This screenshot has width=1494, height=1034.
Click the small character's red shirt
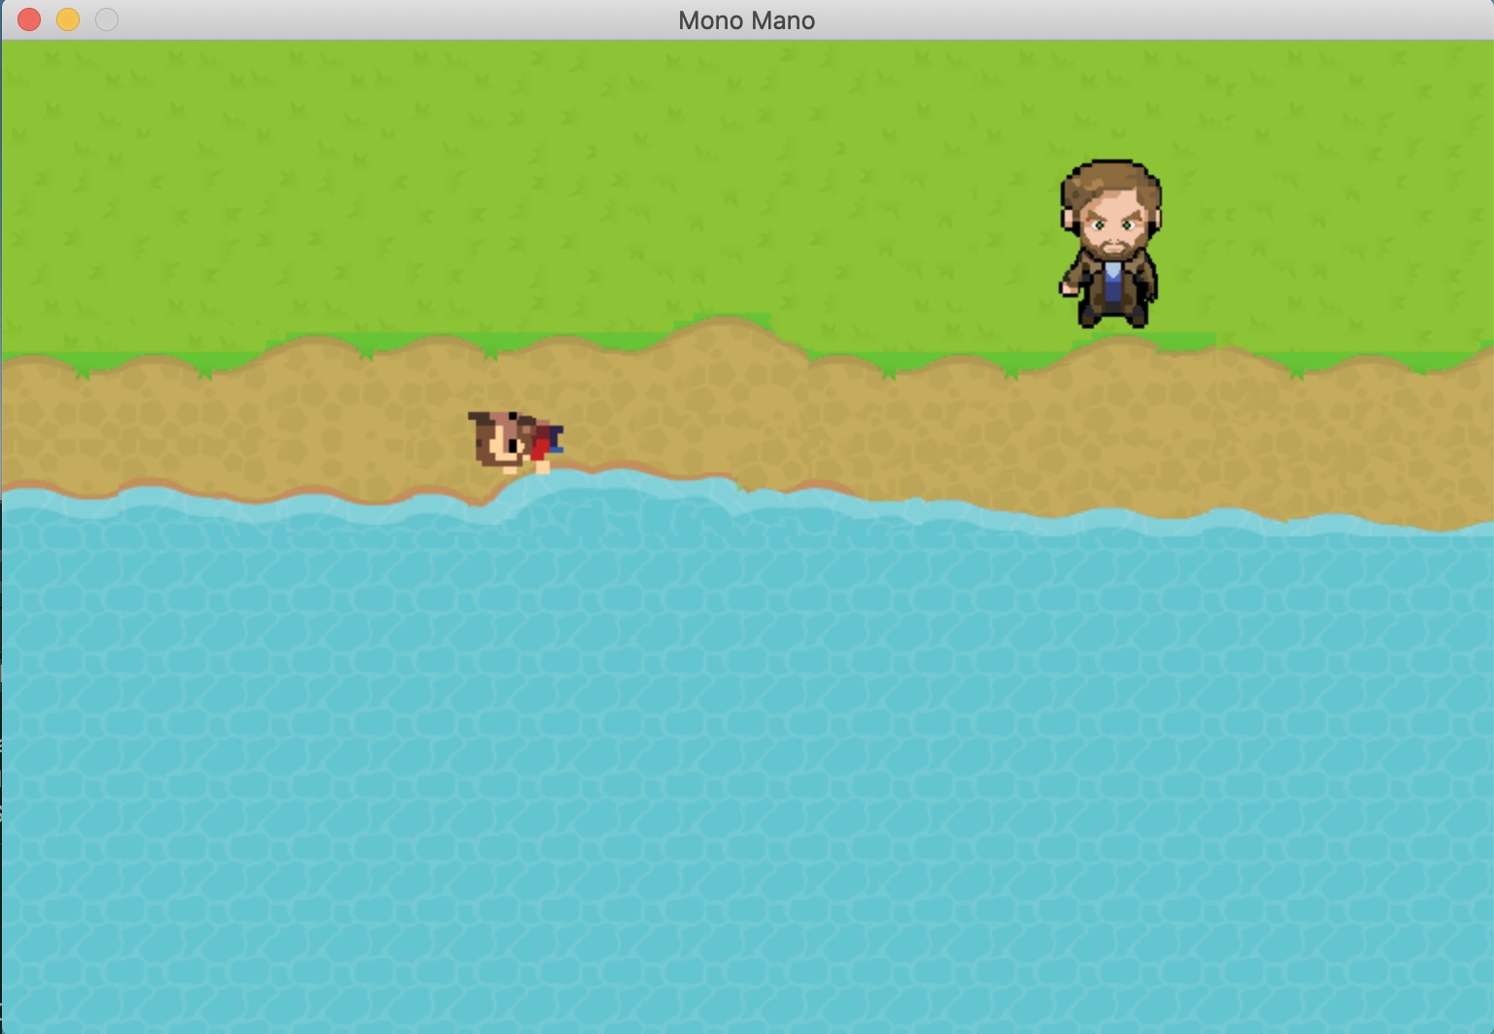click(x=539, y=442)
